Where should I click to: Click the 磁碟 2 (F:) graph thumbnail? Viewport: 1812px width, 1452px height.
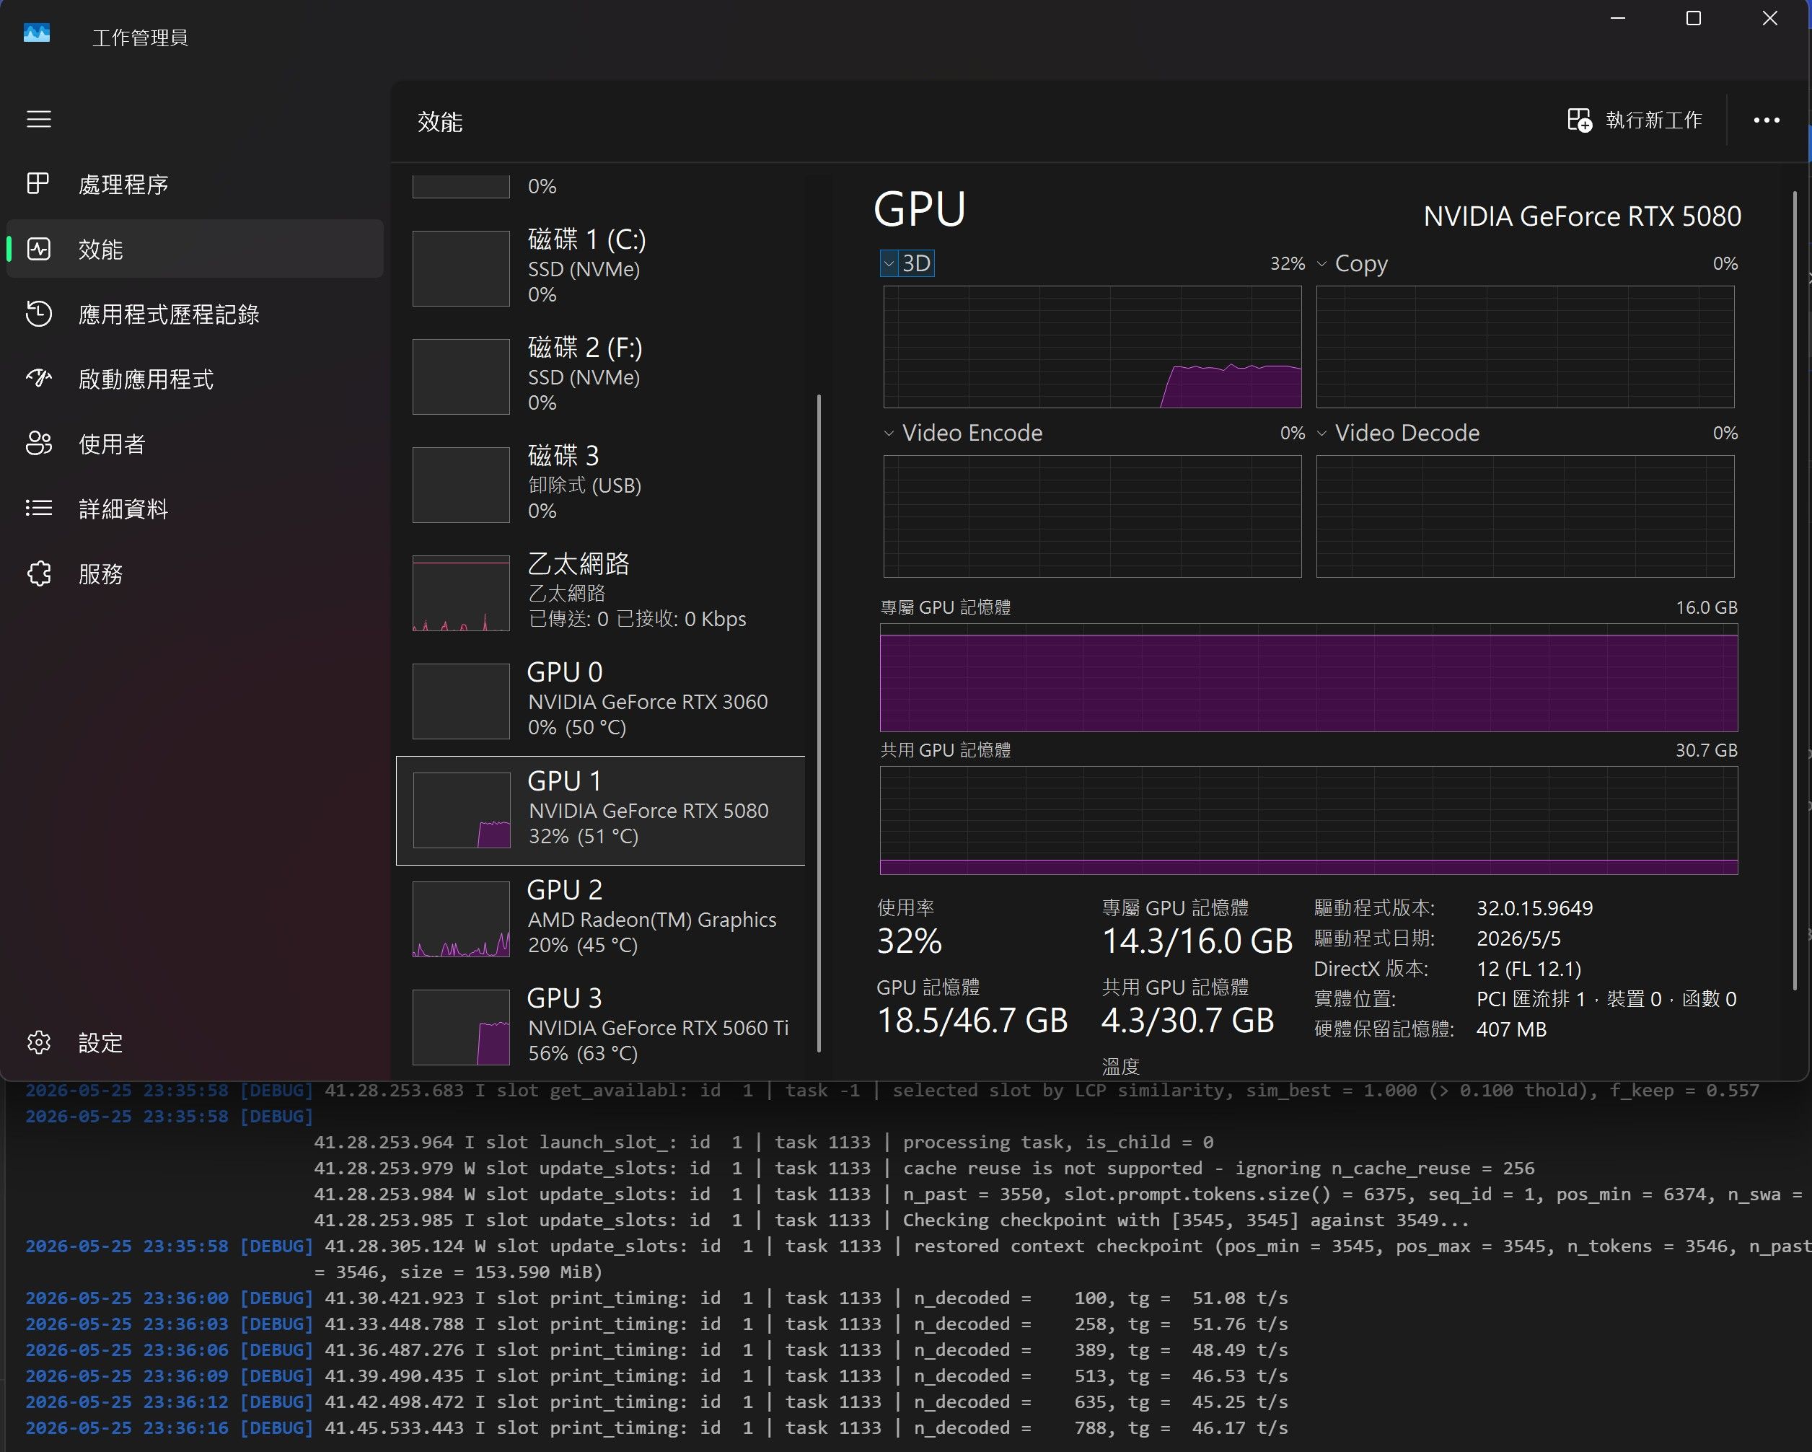460,377
